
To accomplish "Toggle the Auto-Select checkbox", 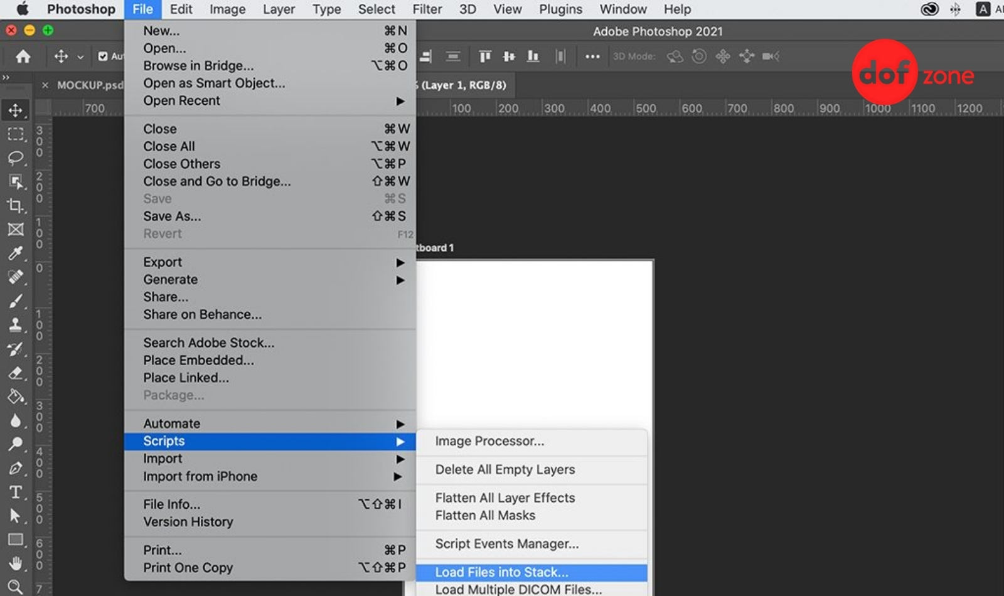I will pos(103,56).
